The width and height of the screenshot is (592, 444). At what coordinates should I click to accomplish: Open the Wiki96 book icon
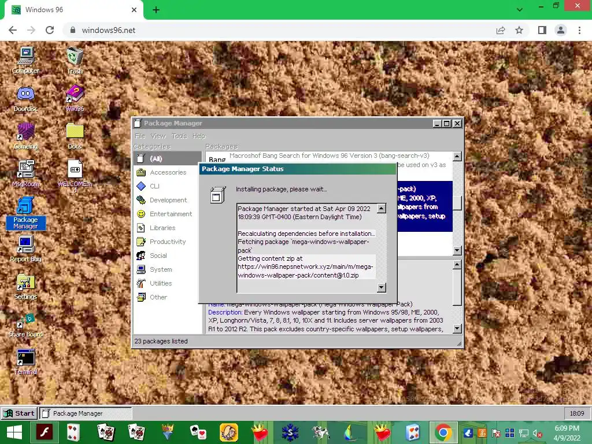pos(75,98)
